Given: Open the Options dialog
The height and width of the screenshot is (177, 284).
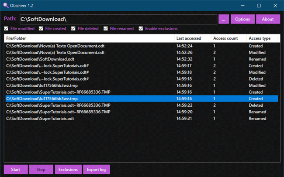Looking at the screenshot, I should 242,19.
